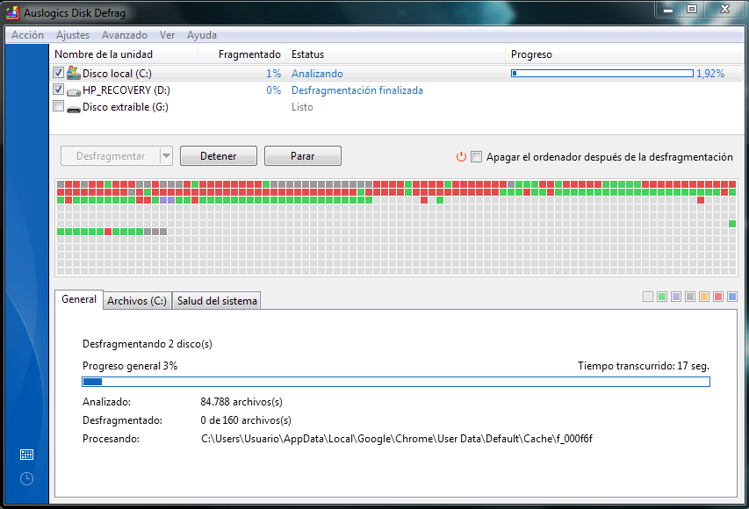Uncheck the Disco local (C:) drive checkbox

pos(58,73)
